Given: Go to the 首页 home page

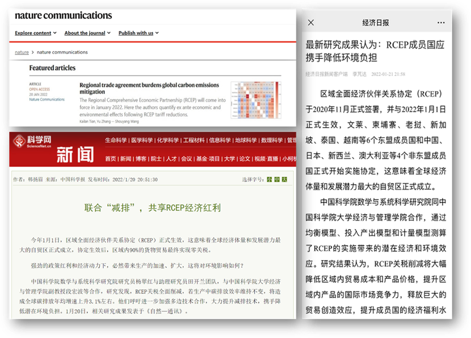Looking at the screenshot, I should pos(110,159).
